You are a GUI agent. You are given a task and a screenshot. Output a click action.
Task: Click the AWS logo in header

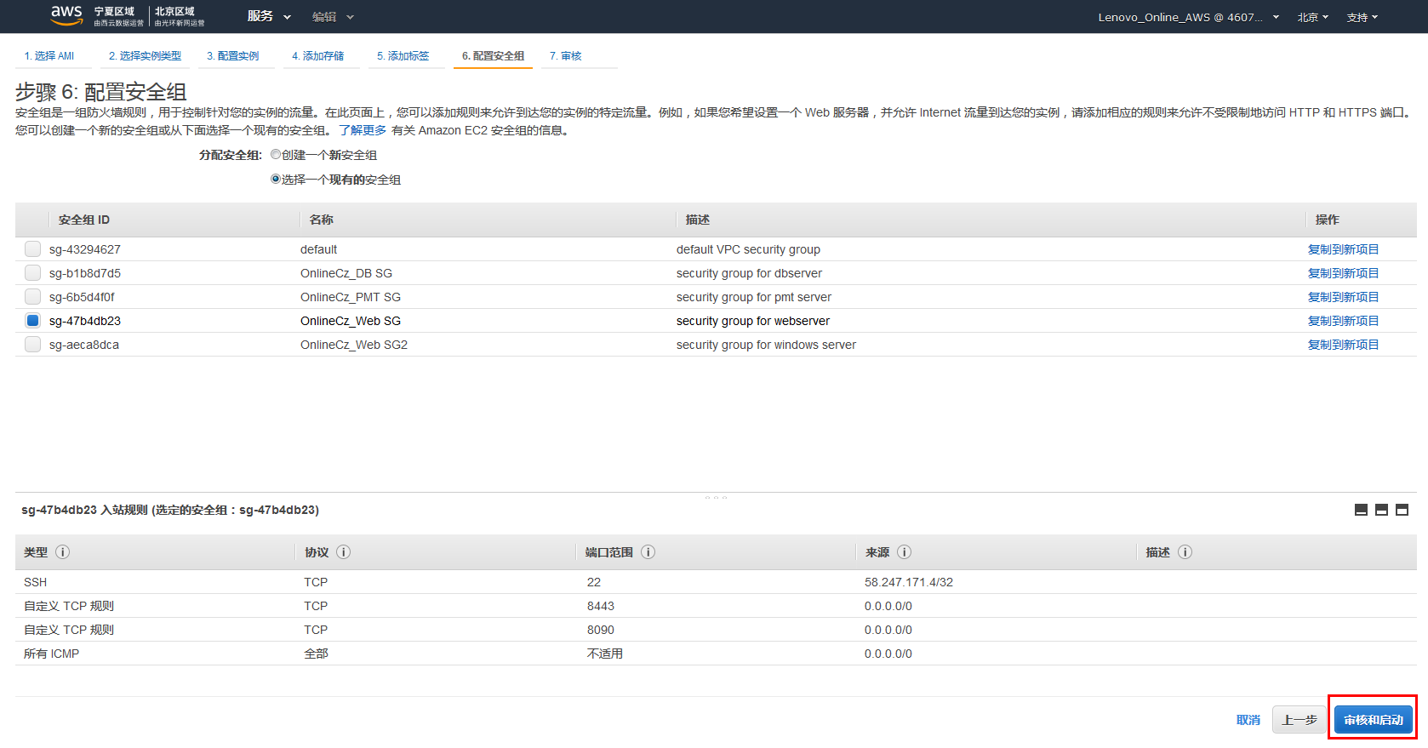pyautogui.click(x=66, y=15)
